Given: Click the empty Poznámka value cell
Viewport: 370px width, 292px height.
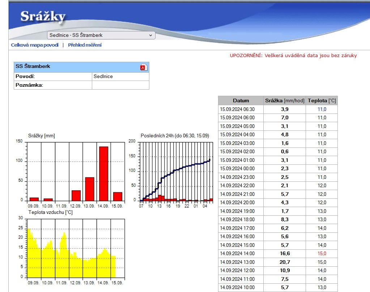Looking at the screenshot, I should tap(120, 85).
